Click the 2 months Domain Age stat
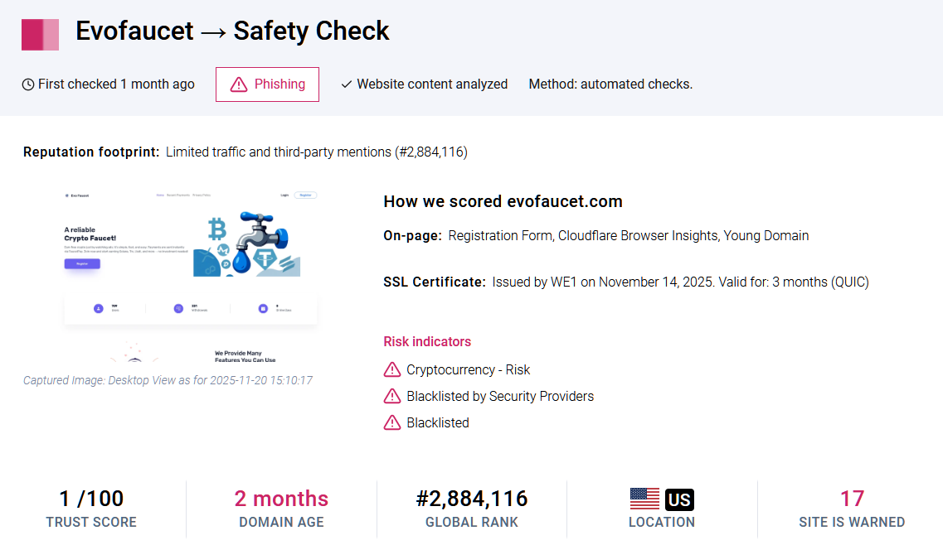 tap(281, 498)
